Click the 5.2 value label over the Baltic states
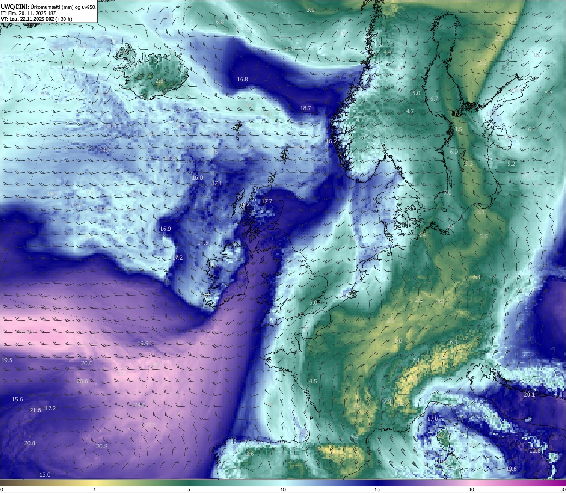Image resolution: width=566 pixels, height=493 pixels. coord(511,164)
